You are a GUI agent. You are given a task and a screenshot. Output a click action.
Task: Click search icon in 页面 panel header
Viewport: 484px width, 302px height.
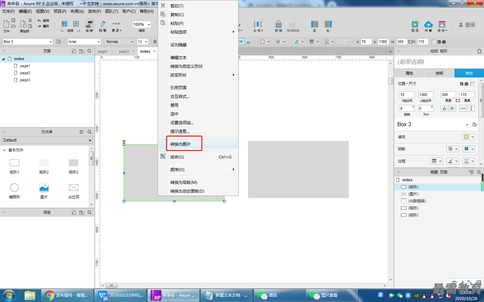[89, 51]
